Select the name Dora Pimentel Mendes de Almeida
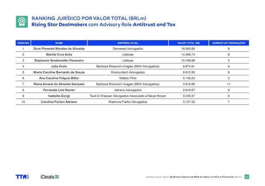Screen dimensions: 265x186 59,48
